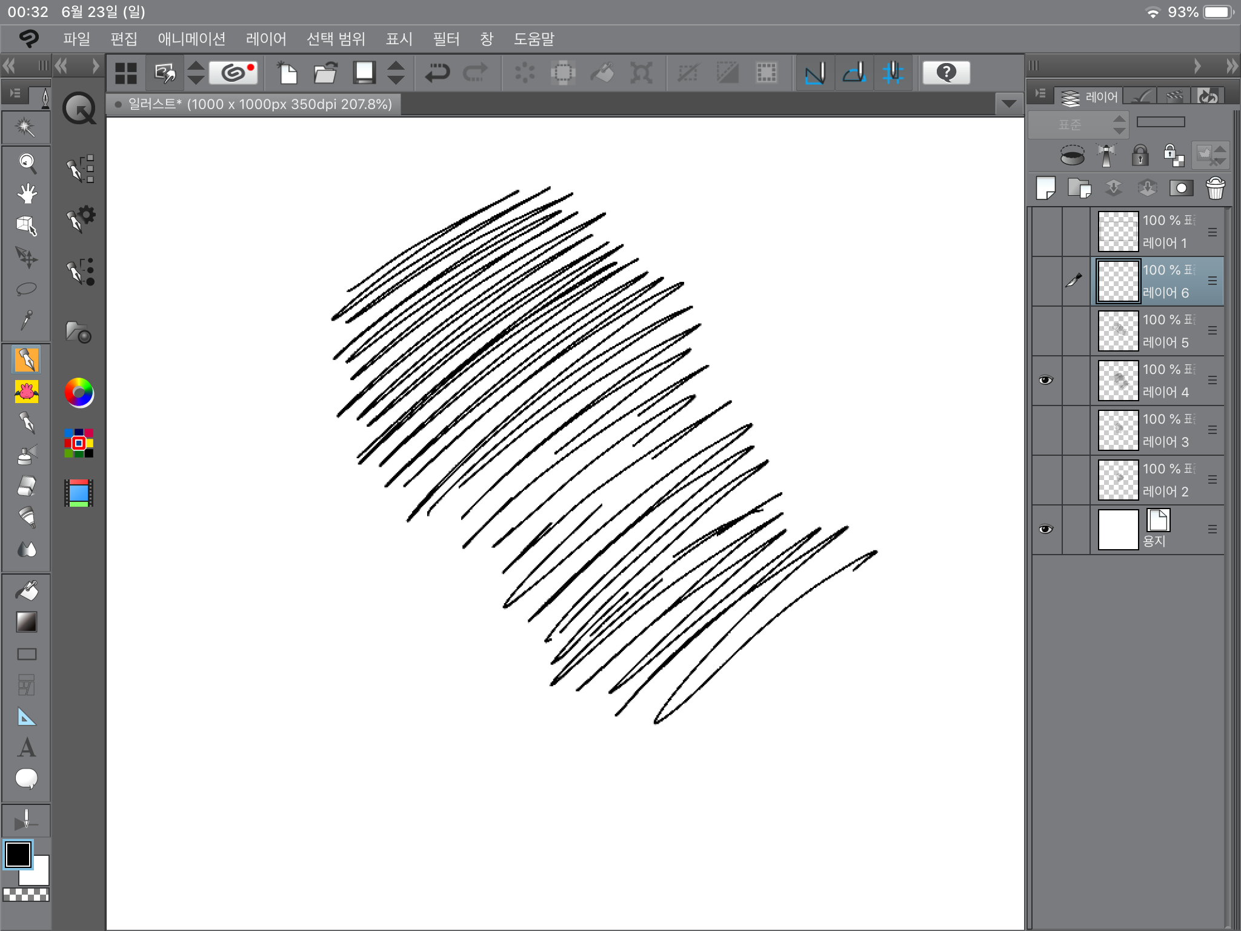Open the layer panel menu expander

[x=1040, y=94]
